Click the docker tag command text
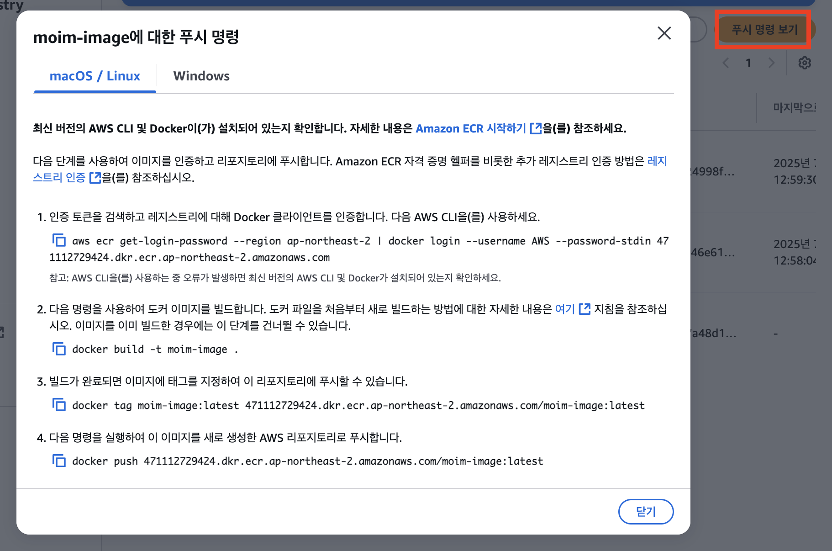The height and width of the screenshot is (551, 832). [358, 405]
